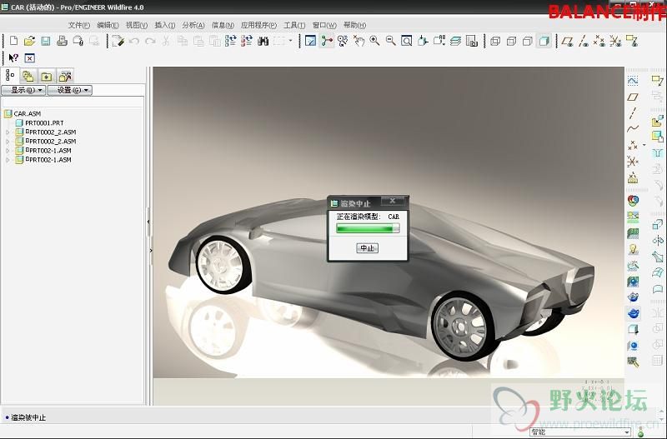Open the 帮助(H) menu
Image resolution: width=667 pixels, height=439 pixels.
[355, 25]
